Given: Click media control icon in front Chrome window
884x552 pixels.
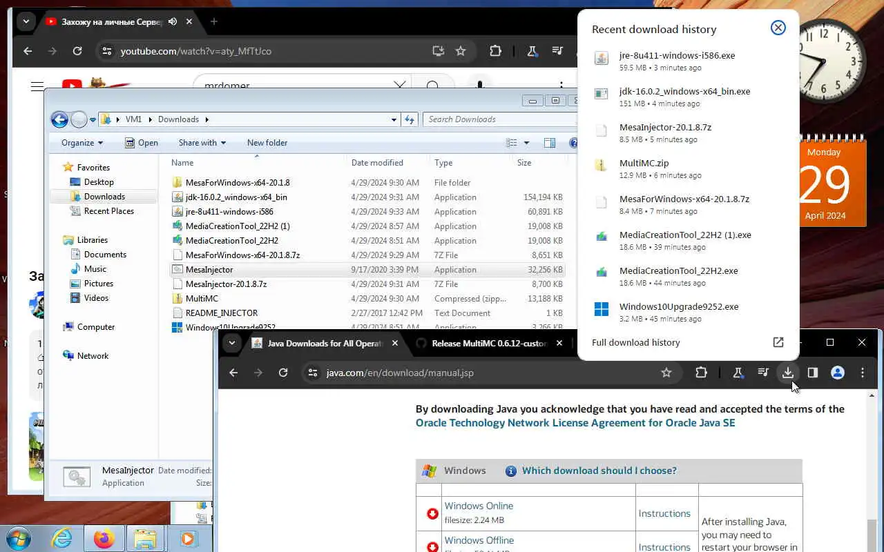Looking at the screenshot, I should click(x=762, y=373).
